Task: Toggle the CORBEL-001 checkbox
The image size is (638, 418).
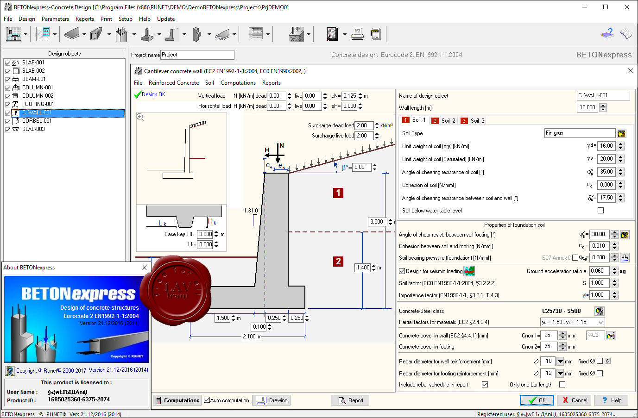Action: click(x=7, y=121)
